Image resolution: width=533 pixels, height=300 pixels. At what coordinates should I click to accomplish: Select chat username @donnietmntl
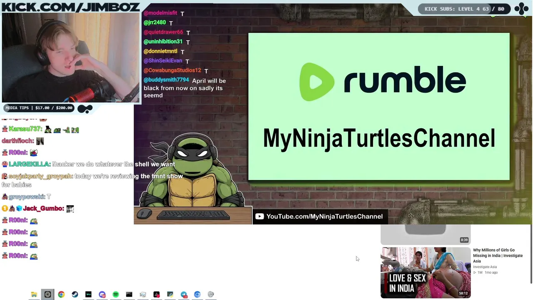click(160, 51)
